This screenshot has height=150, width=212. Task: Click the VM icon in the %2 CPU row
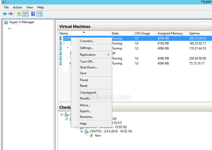[60, 48]
